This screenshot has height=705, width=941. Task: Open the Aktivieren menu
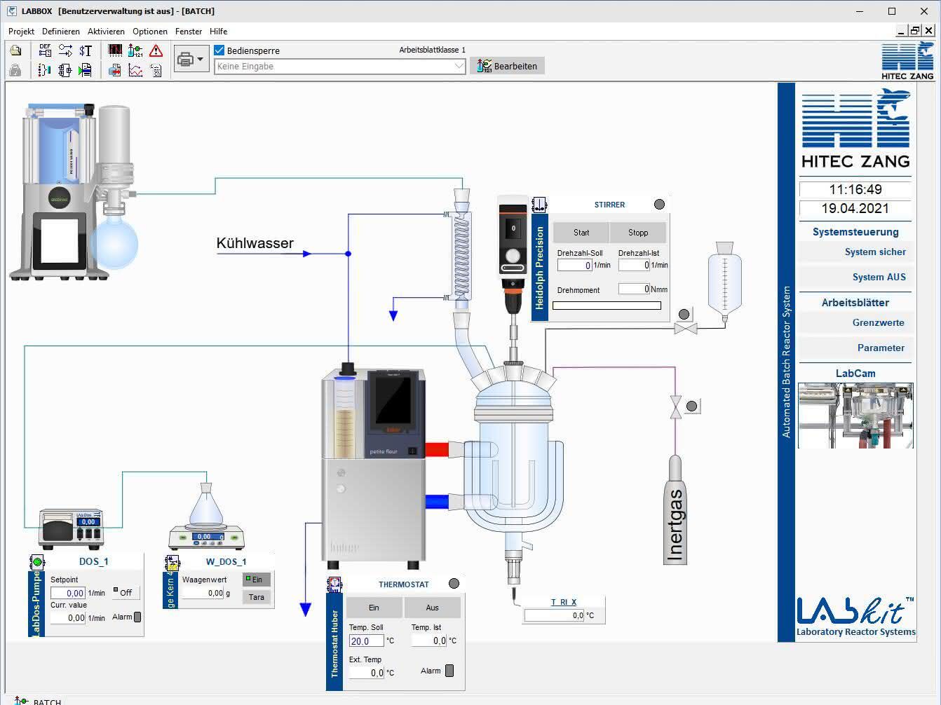(x=106, y=32)
